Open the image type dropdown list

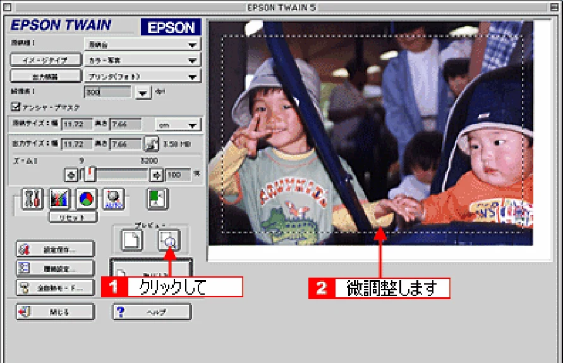(x=143, y=60)
